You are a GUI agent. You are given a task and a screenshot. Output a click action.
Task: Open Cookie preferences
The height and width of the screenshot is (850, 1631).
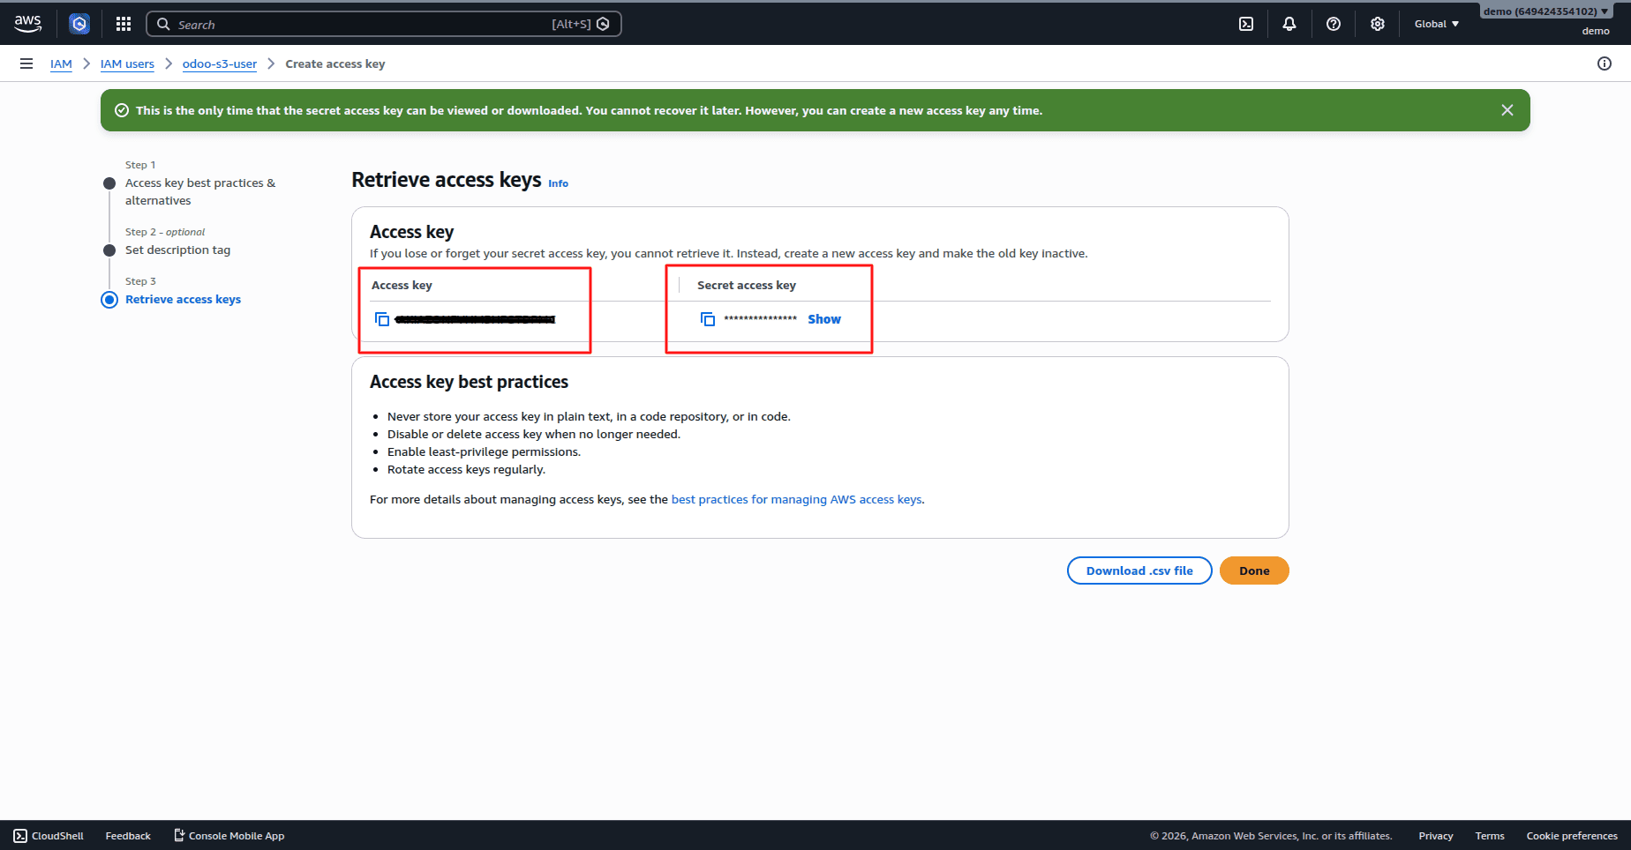point(1572,836)
